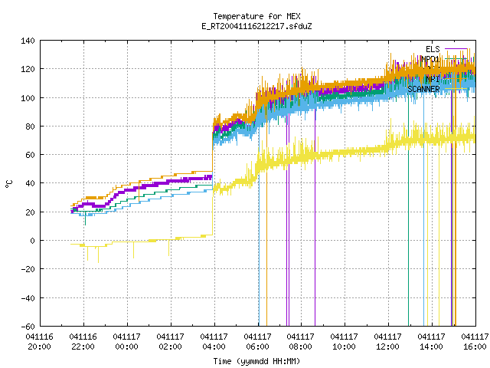Viewport: 490px width, 368px height.
Task: Pick the yellow SCANNER legend line sample
Action: click(456, 89)
